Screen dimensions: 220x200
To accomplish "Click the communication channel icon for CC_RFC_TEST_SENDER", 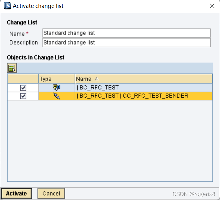I will (57, 96).
